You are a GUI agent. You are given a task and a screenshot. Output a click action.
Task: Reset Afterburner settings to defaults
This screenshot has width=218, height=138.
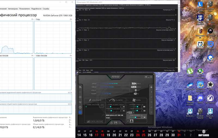point(111,123)
